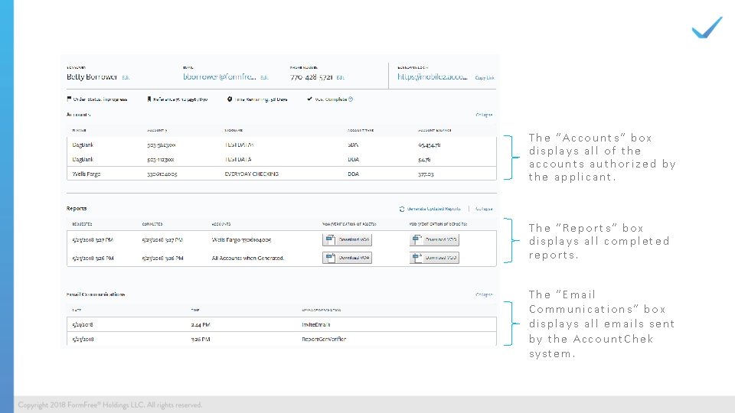Screen dimensions: 735x413
Task: Download VOD for All Accounts when Generated
Action: click(434, 258)
